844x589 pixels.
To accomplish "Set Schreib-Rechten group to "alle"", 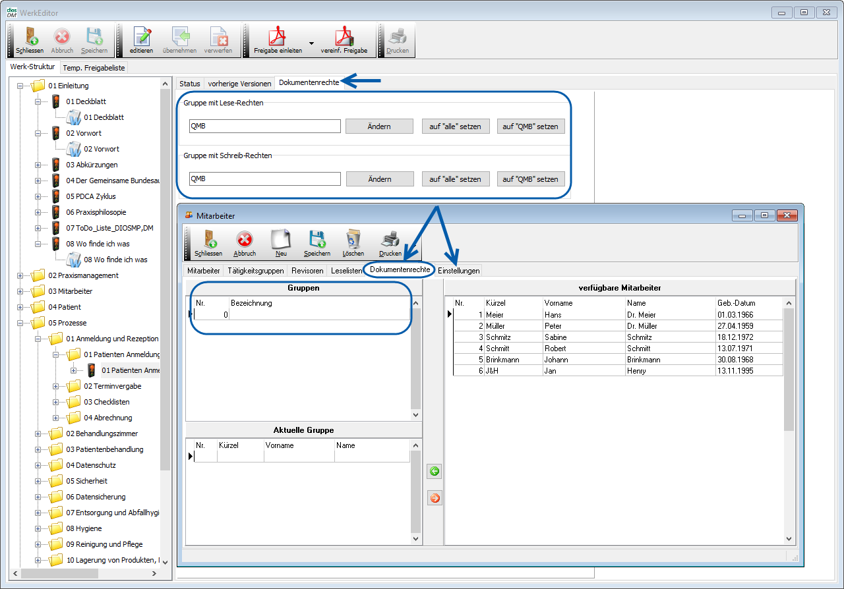I will 455,179.
